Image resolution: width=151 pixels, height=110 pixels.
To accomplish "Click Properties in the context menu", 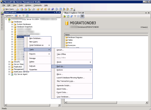I will (38, 70).
